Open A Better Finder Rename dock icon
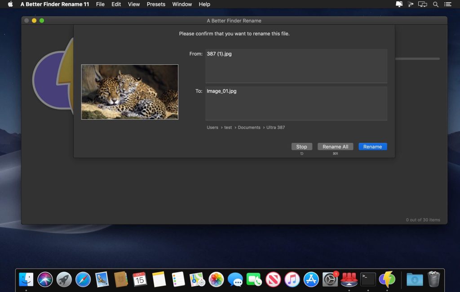The width and height of the screenshot is (460, 292). (x=387, y=279)
